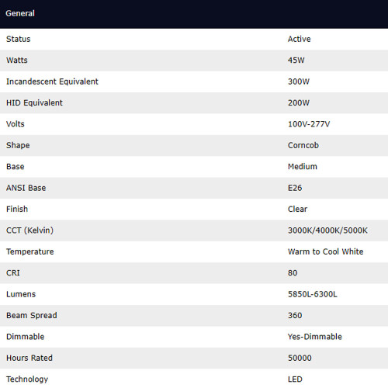Click the HID Equivalent row label
388x388 pixels.
tap(34, 102)
